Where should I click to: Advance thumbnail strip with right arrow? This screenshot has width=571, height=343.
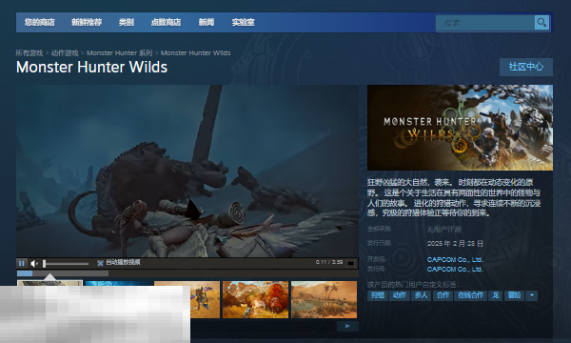tap(347, 326)
